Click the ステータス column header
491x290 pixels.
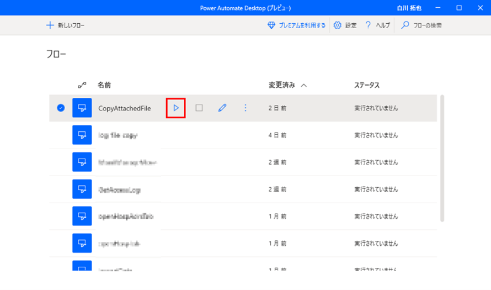(x=367, y=85)
